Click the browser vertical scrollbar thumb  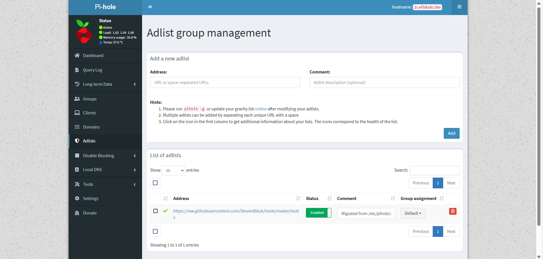pos(539,113)
